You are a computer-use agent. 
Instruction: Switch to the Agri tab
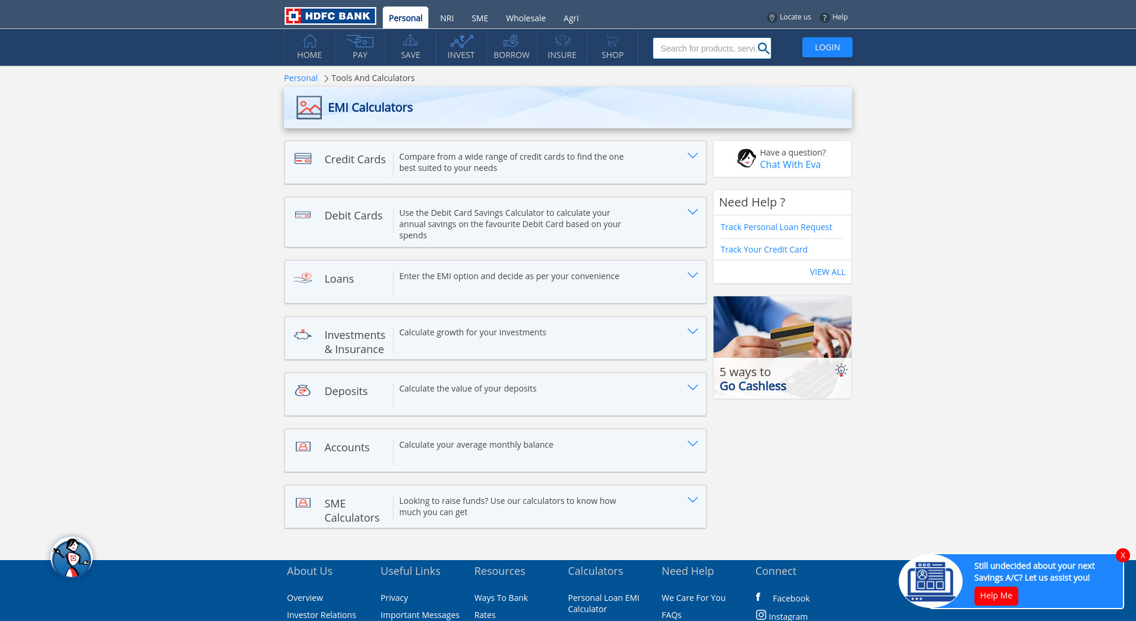pos(571,18)
